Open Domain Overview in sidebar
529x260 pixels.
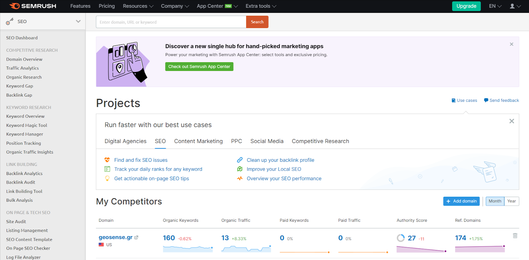[x=24, y=59]
